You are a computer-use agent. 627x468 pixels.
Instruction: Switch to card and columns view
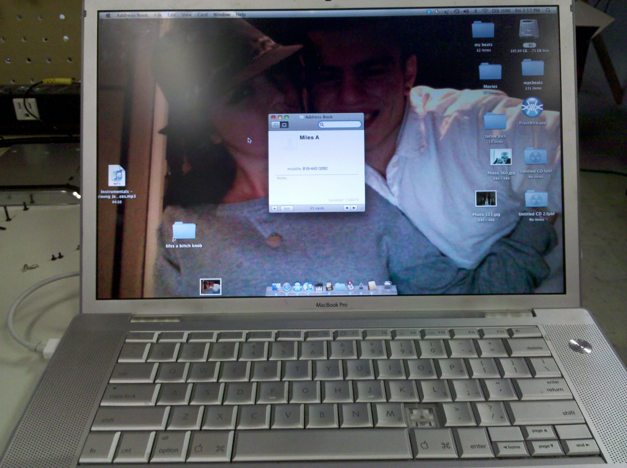click(275, 125)
